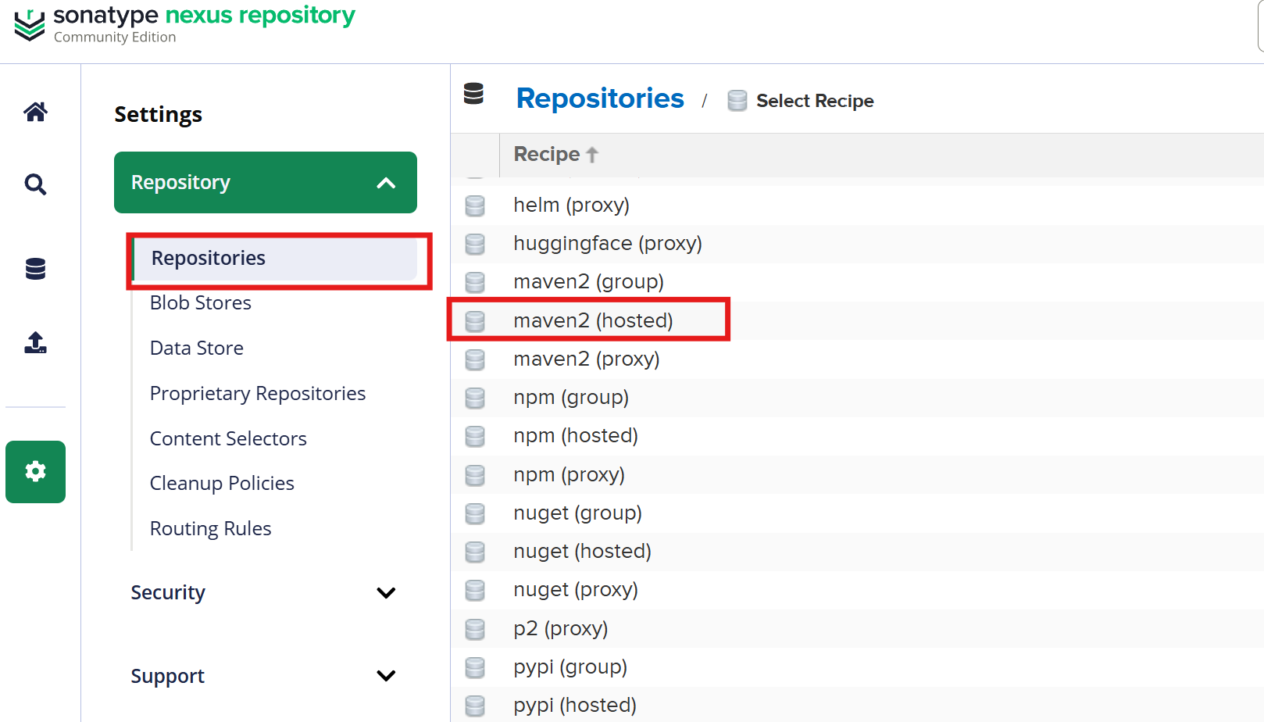This screenshot has height=722, width=1264.
Task: Open the Home dashboard icon
Action: (35, 112)
